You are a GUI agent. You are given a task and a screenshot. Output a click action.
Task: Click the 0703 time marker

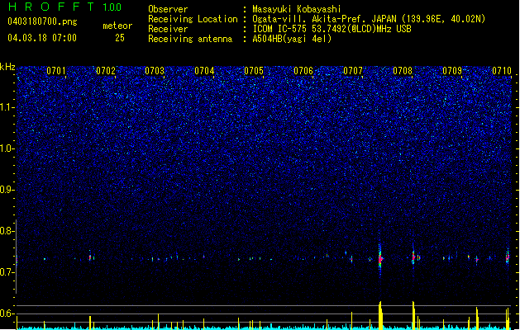[x=155, y=71]
